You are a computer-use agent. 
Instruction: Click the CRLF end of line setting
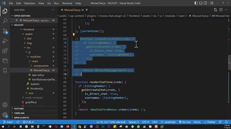[x=155, y=122]
